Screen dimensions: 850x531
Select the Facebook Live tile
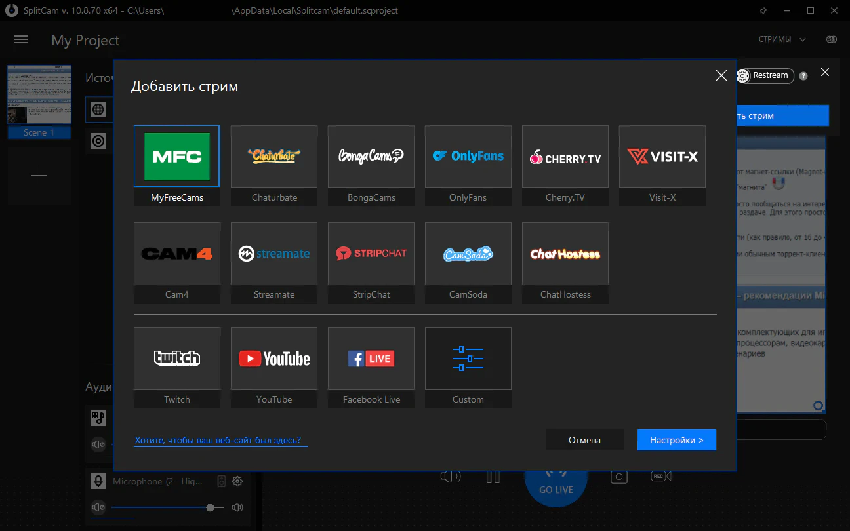[x=371, y=359]
